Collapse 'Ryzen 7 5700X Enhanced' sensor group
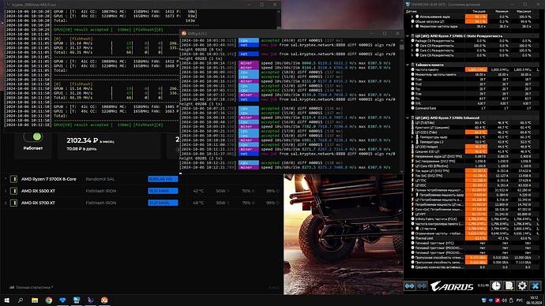The height and width of the screenshot is (306, 545). point(408,118)
